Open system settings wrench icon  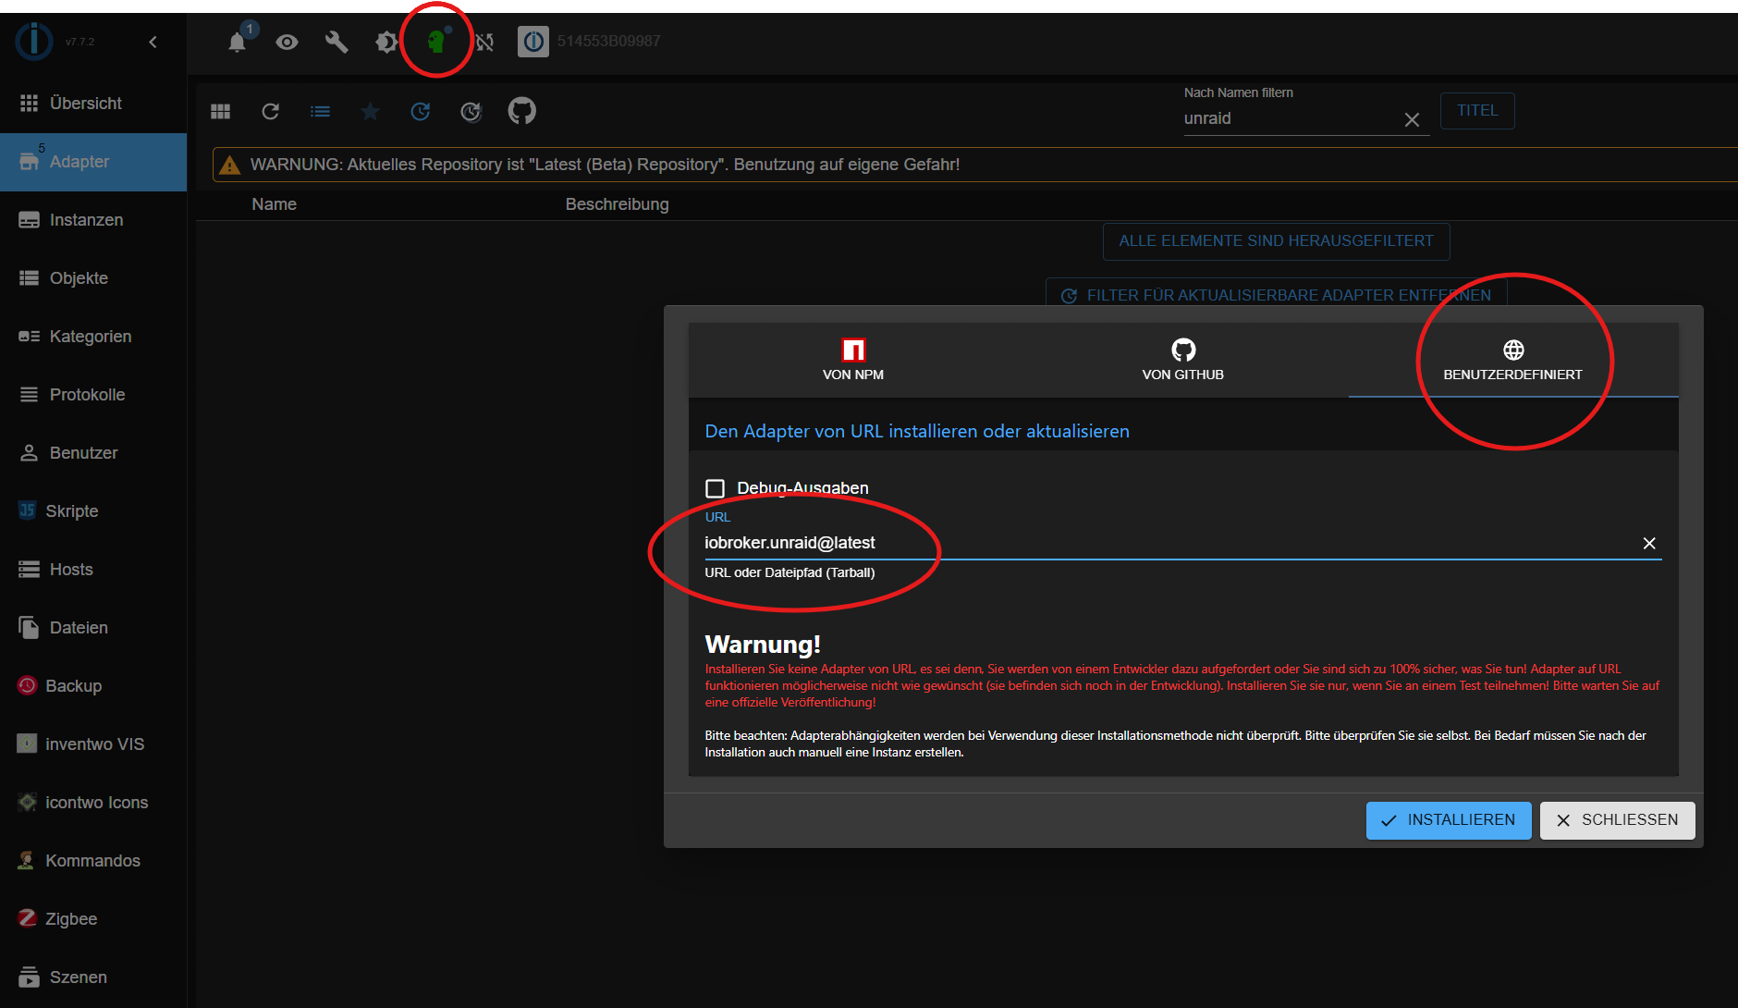337,42
